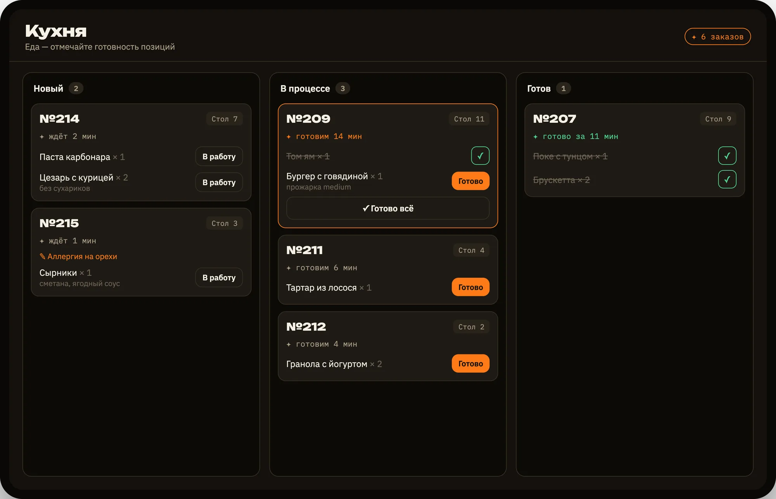Click the Кухня page title
Image resolution: width=776 pixels, height=499 pixels.
pos(56,31)
